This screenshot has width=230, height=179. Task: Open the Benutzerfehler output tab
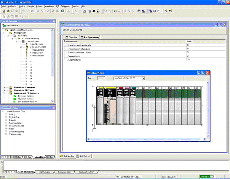[x=64, y=172]
